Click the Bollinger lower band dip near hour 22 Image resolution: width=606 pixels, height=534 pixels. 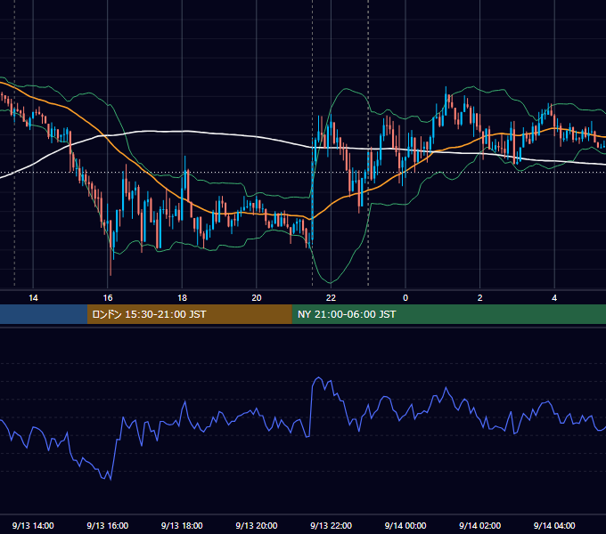coord(330,282)
